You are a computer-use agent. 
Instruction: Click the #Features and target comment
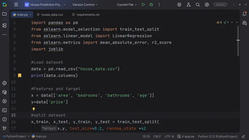coord(56,89)
